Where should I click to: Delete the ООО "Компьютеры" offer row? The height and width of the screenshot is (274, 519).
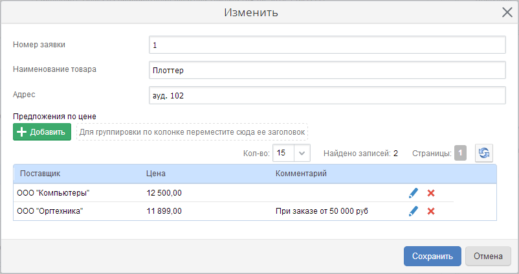click(x=430, y=193)
